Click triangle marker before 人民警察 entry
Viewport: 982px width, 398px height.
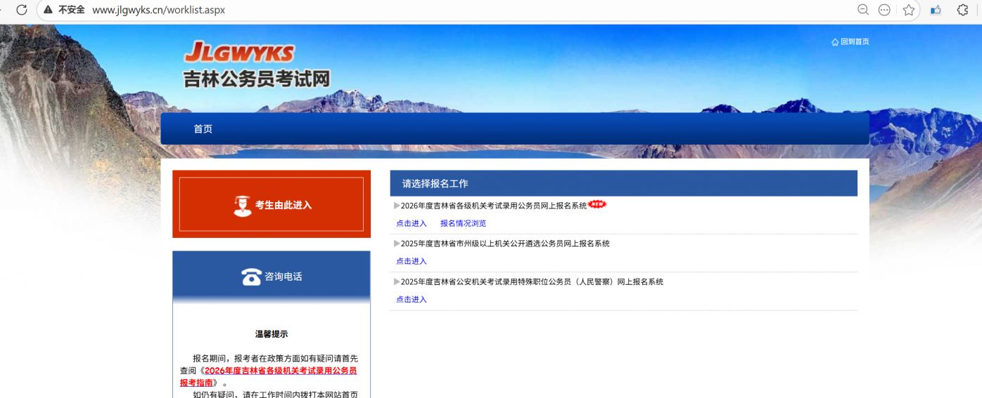point(397,281)
